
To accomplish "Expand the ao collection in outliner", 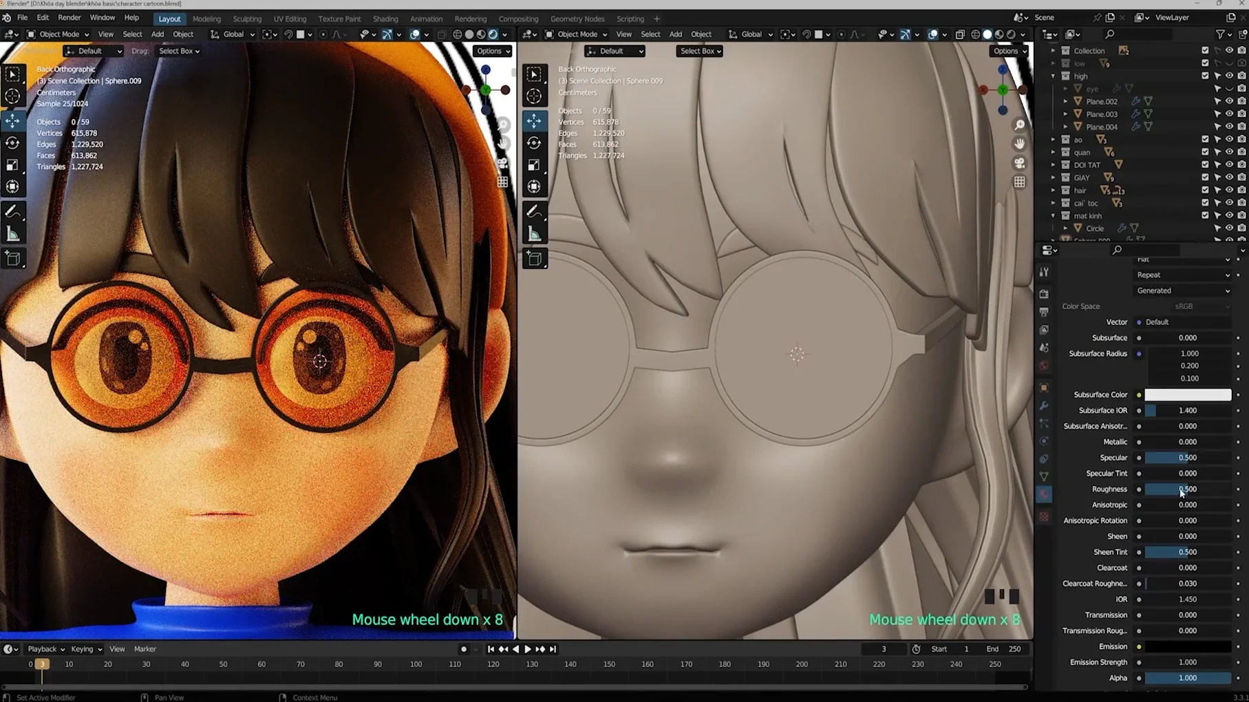I will (1053, 140).
